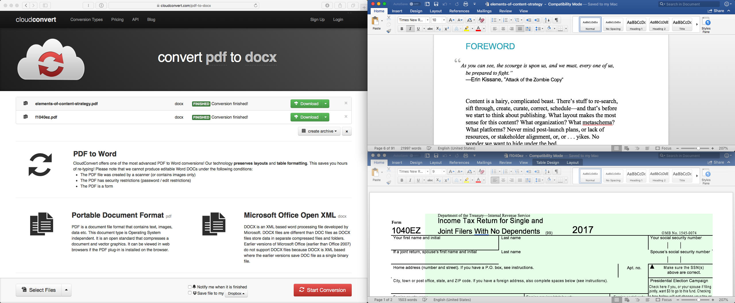Screen dimensions: 735x303
Task: Open Dropbox storage dropdown
Action: pos(236,294)
